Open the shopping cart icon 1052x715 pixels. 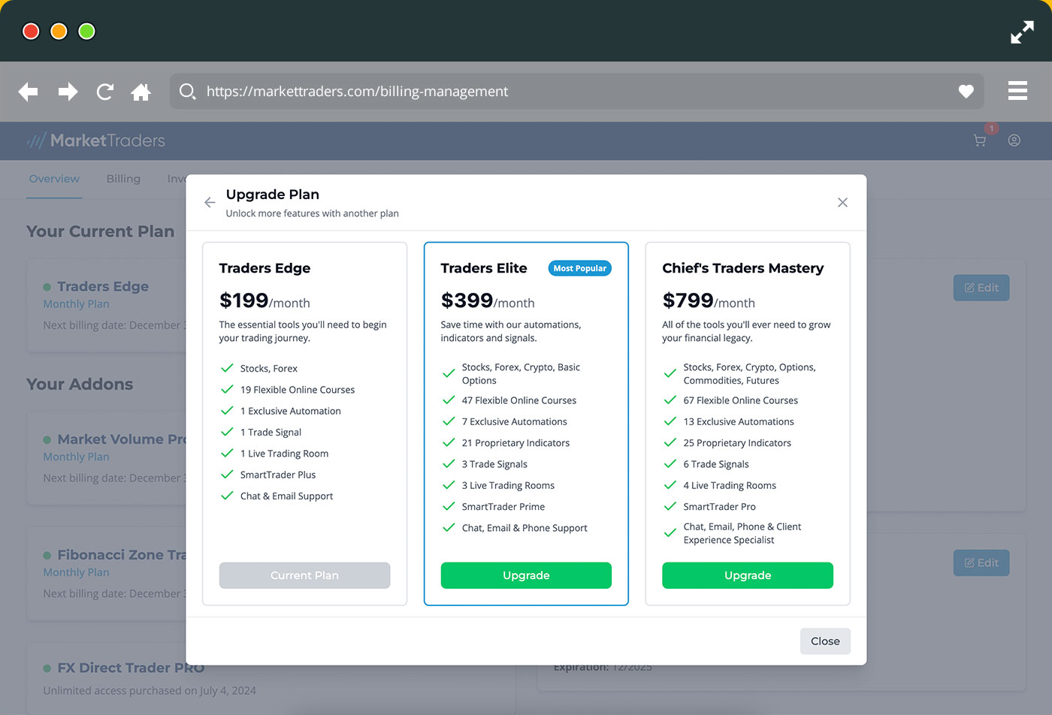[x=979, y=140]
